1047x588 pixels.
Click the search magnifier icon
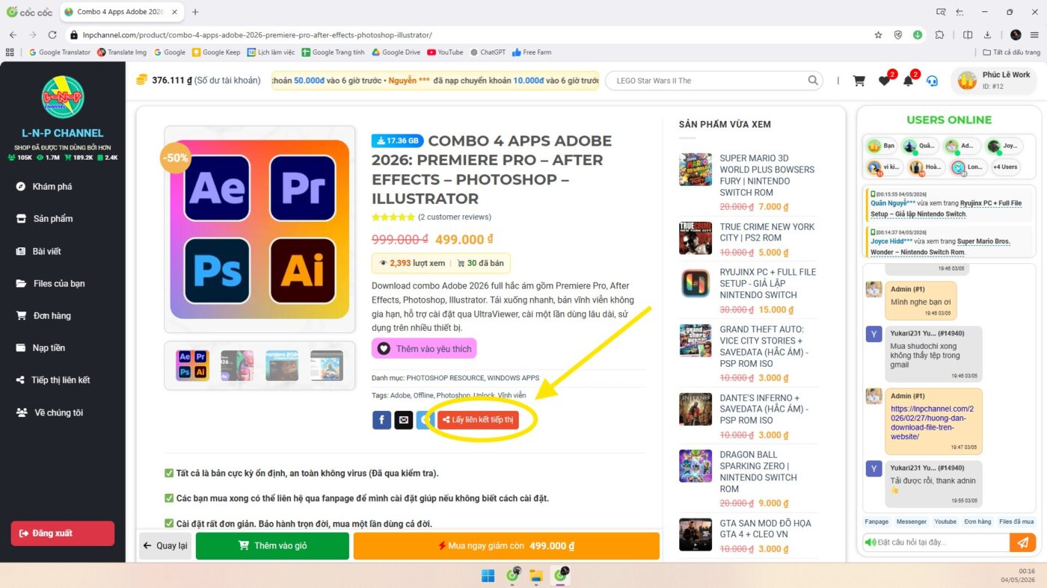click(x=813, y=81)
